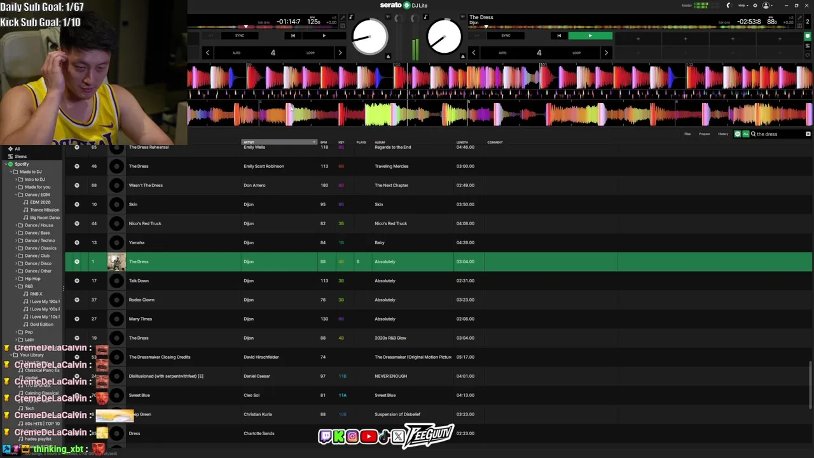Click Spotify icon on Yamaha row

pos(77,242)
